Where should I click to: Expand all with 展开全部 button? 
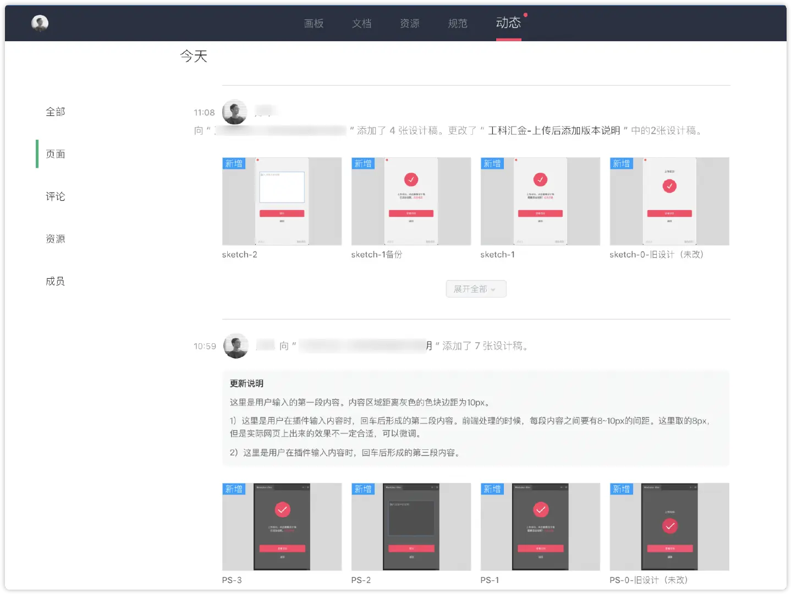pos(476,289)
